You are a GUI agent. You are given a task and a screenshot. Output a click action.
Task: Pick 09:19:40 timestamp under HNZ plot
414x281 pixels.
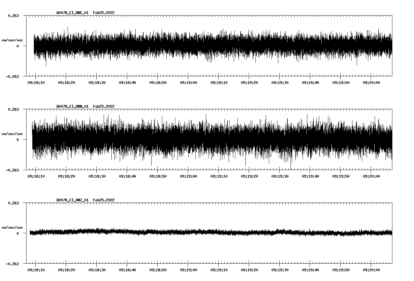pos(310,270)
